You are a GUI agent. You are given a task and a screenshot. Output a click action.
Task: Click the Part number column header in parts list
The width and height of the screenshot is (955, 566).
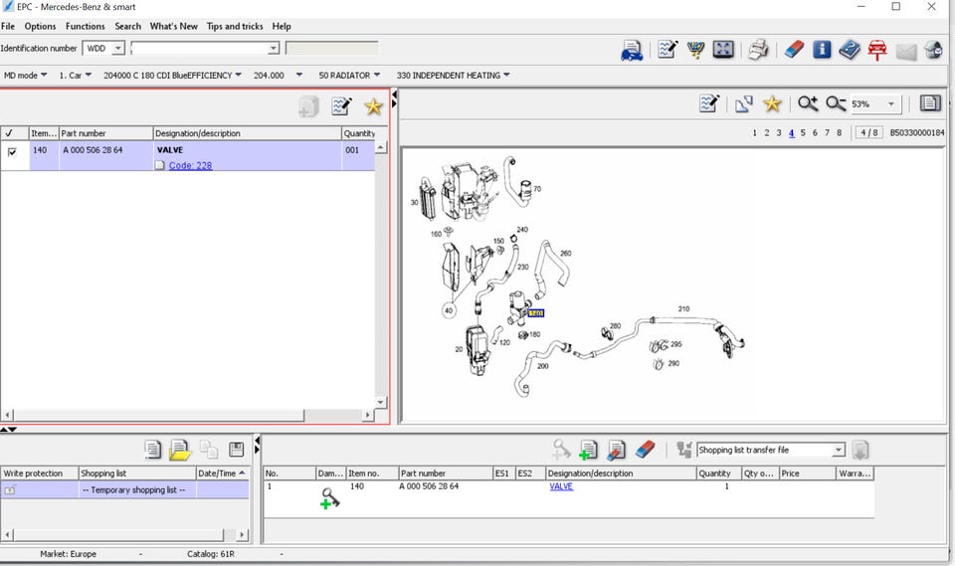(x=106, y=133)
